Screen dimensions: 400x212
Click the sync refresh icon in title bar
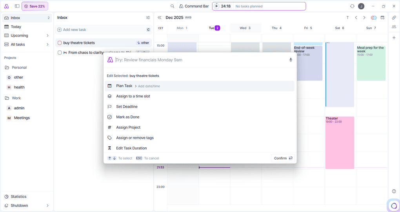(x=352, y=6)
